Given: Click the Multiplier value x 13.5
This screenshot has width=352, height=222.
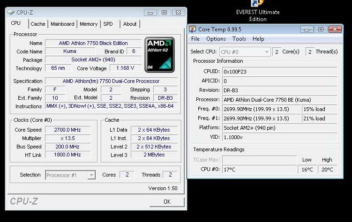Looking at the screenshot, I should click(x=67, y=138).
